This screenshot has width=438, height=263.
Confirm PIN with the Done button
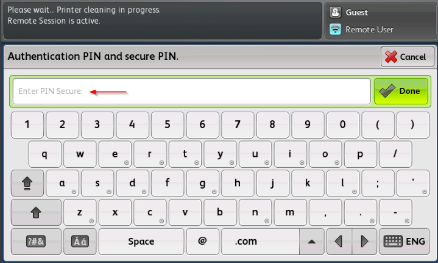coord(401,91)
